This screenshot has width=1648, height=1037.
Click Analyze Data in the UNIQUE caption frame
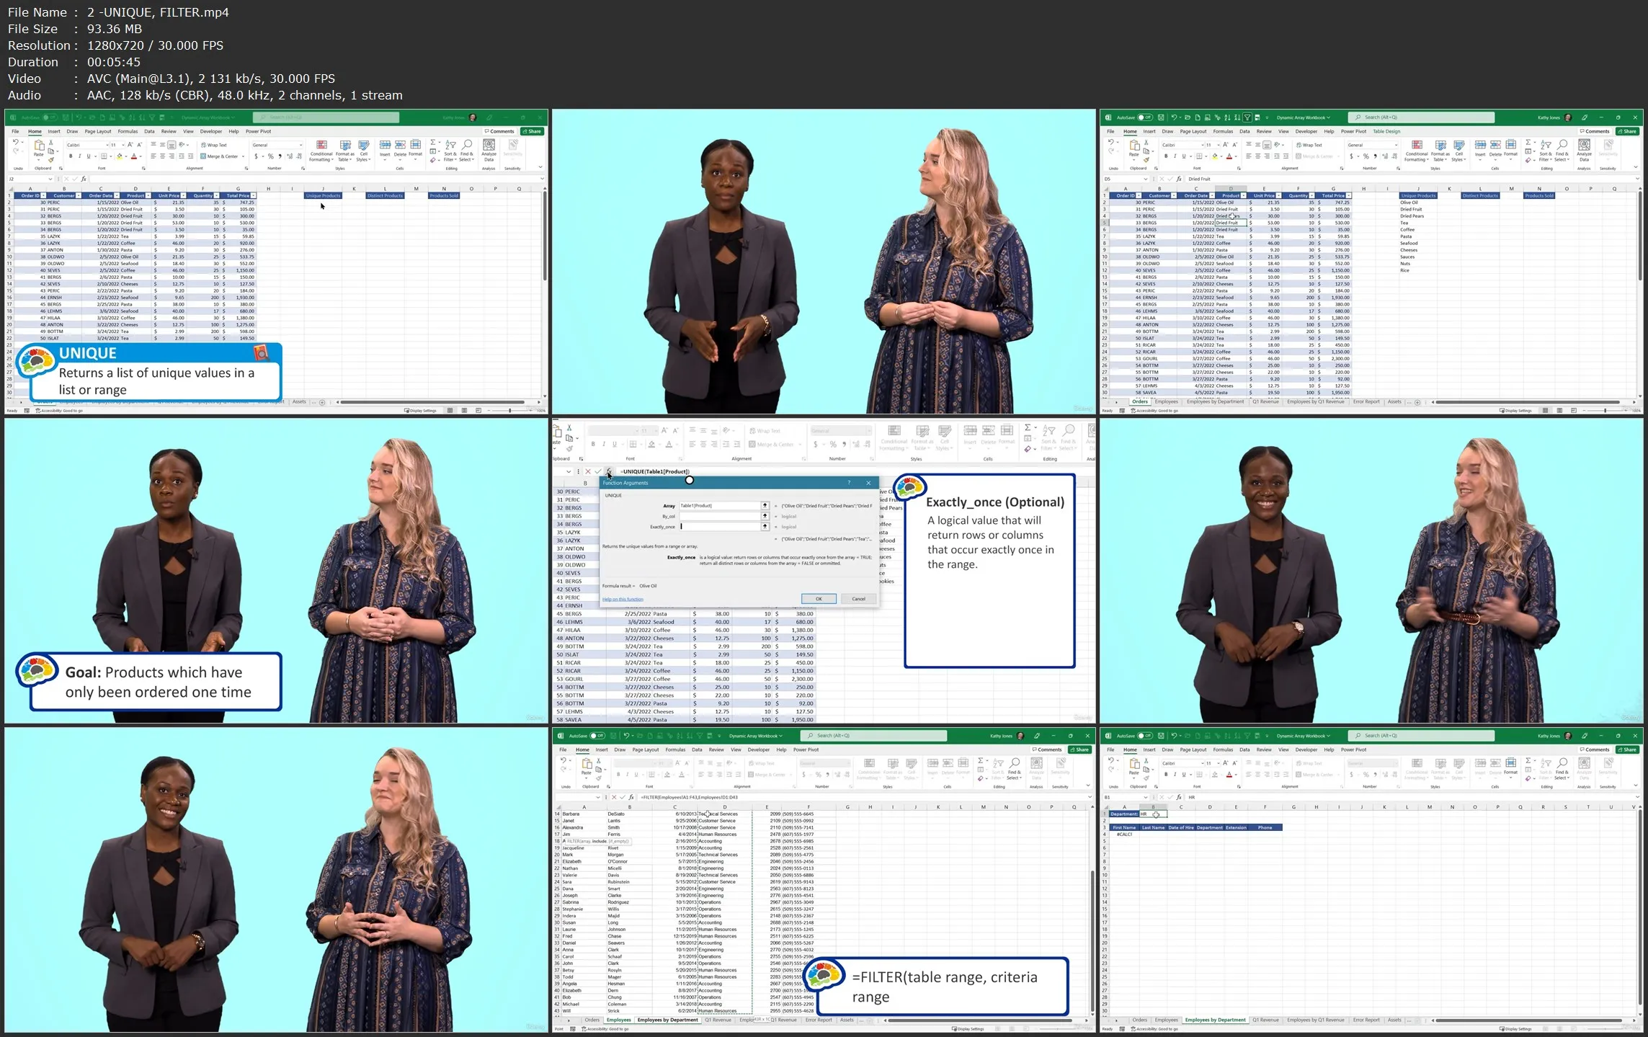tap(489, 151)
